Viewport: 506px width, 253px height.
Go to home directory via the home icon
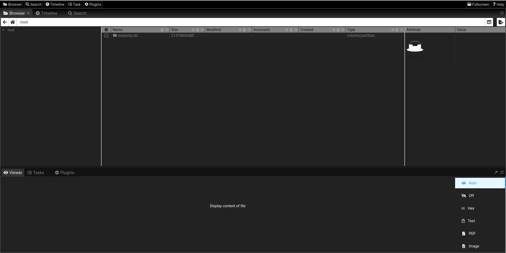[x=12, y=22]
